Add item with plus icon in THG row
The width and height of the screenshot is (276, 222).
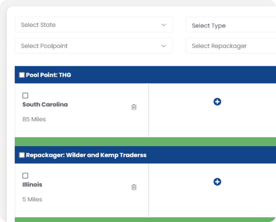point(217,102)
